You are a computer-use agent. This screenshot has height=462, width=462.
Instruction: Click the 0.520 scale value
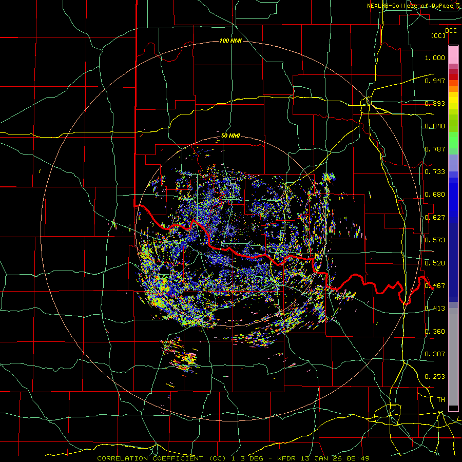[x=435, y=263]
